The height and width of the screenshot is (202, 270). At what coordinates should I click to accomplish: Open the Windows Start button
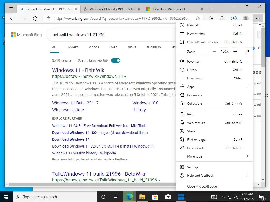click(6, 197)
